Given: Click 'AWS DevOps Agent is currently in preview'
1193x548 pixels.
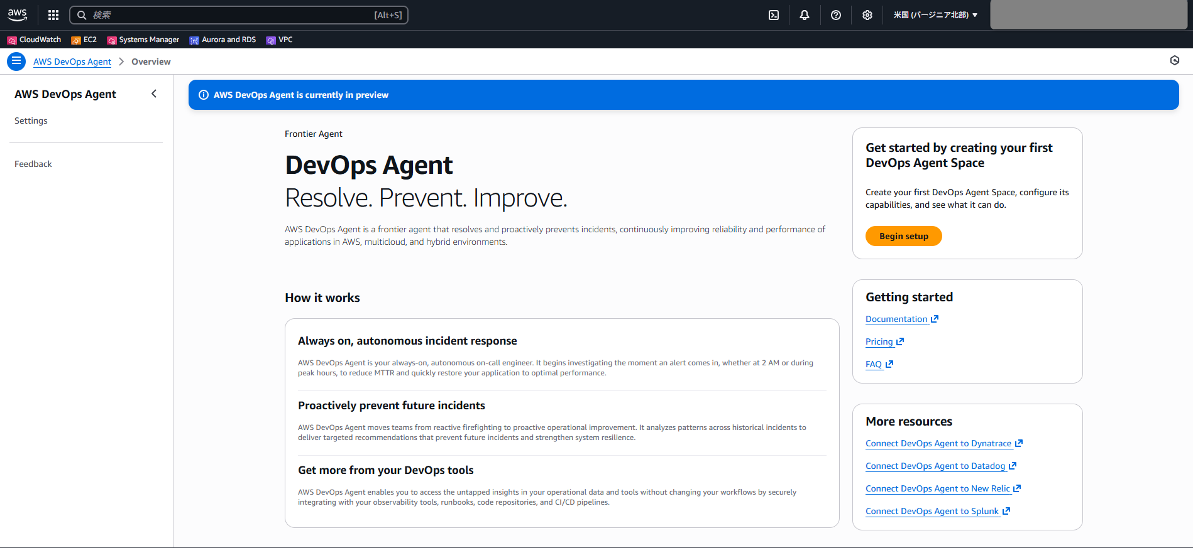Looking at the screenshot, I should [301, 95].
